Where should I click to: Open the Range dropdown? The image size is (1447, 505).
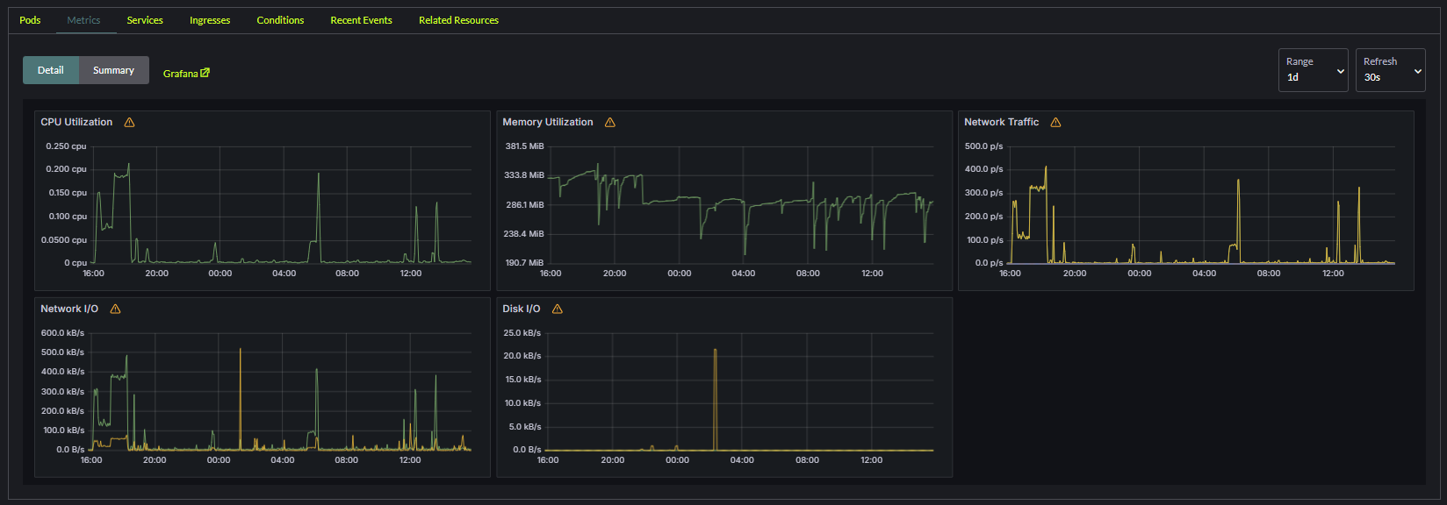tap(1313, 70)
